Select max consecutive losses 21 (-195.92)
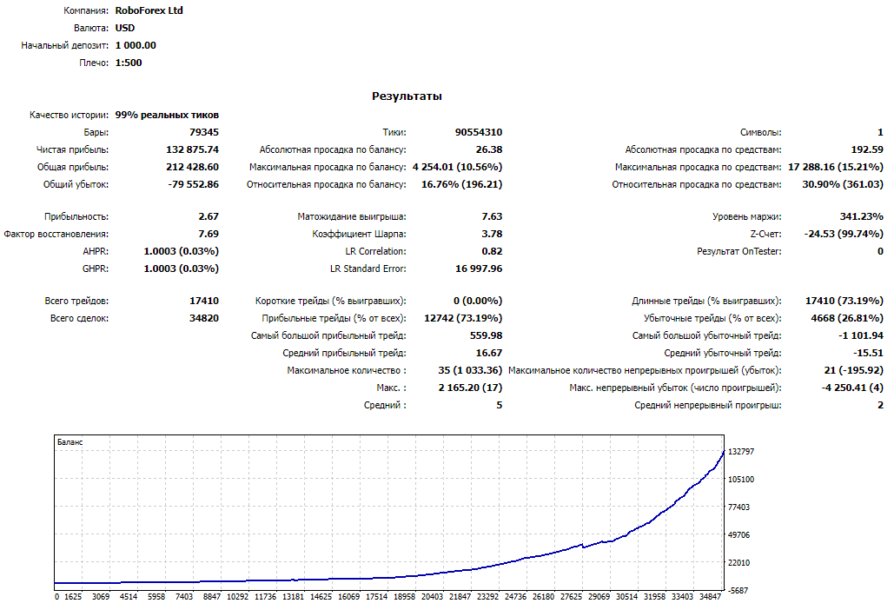 tap(853, 370)
